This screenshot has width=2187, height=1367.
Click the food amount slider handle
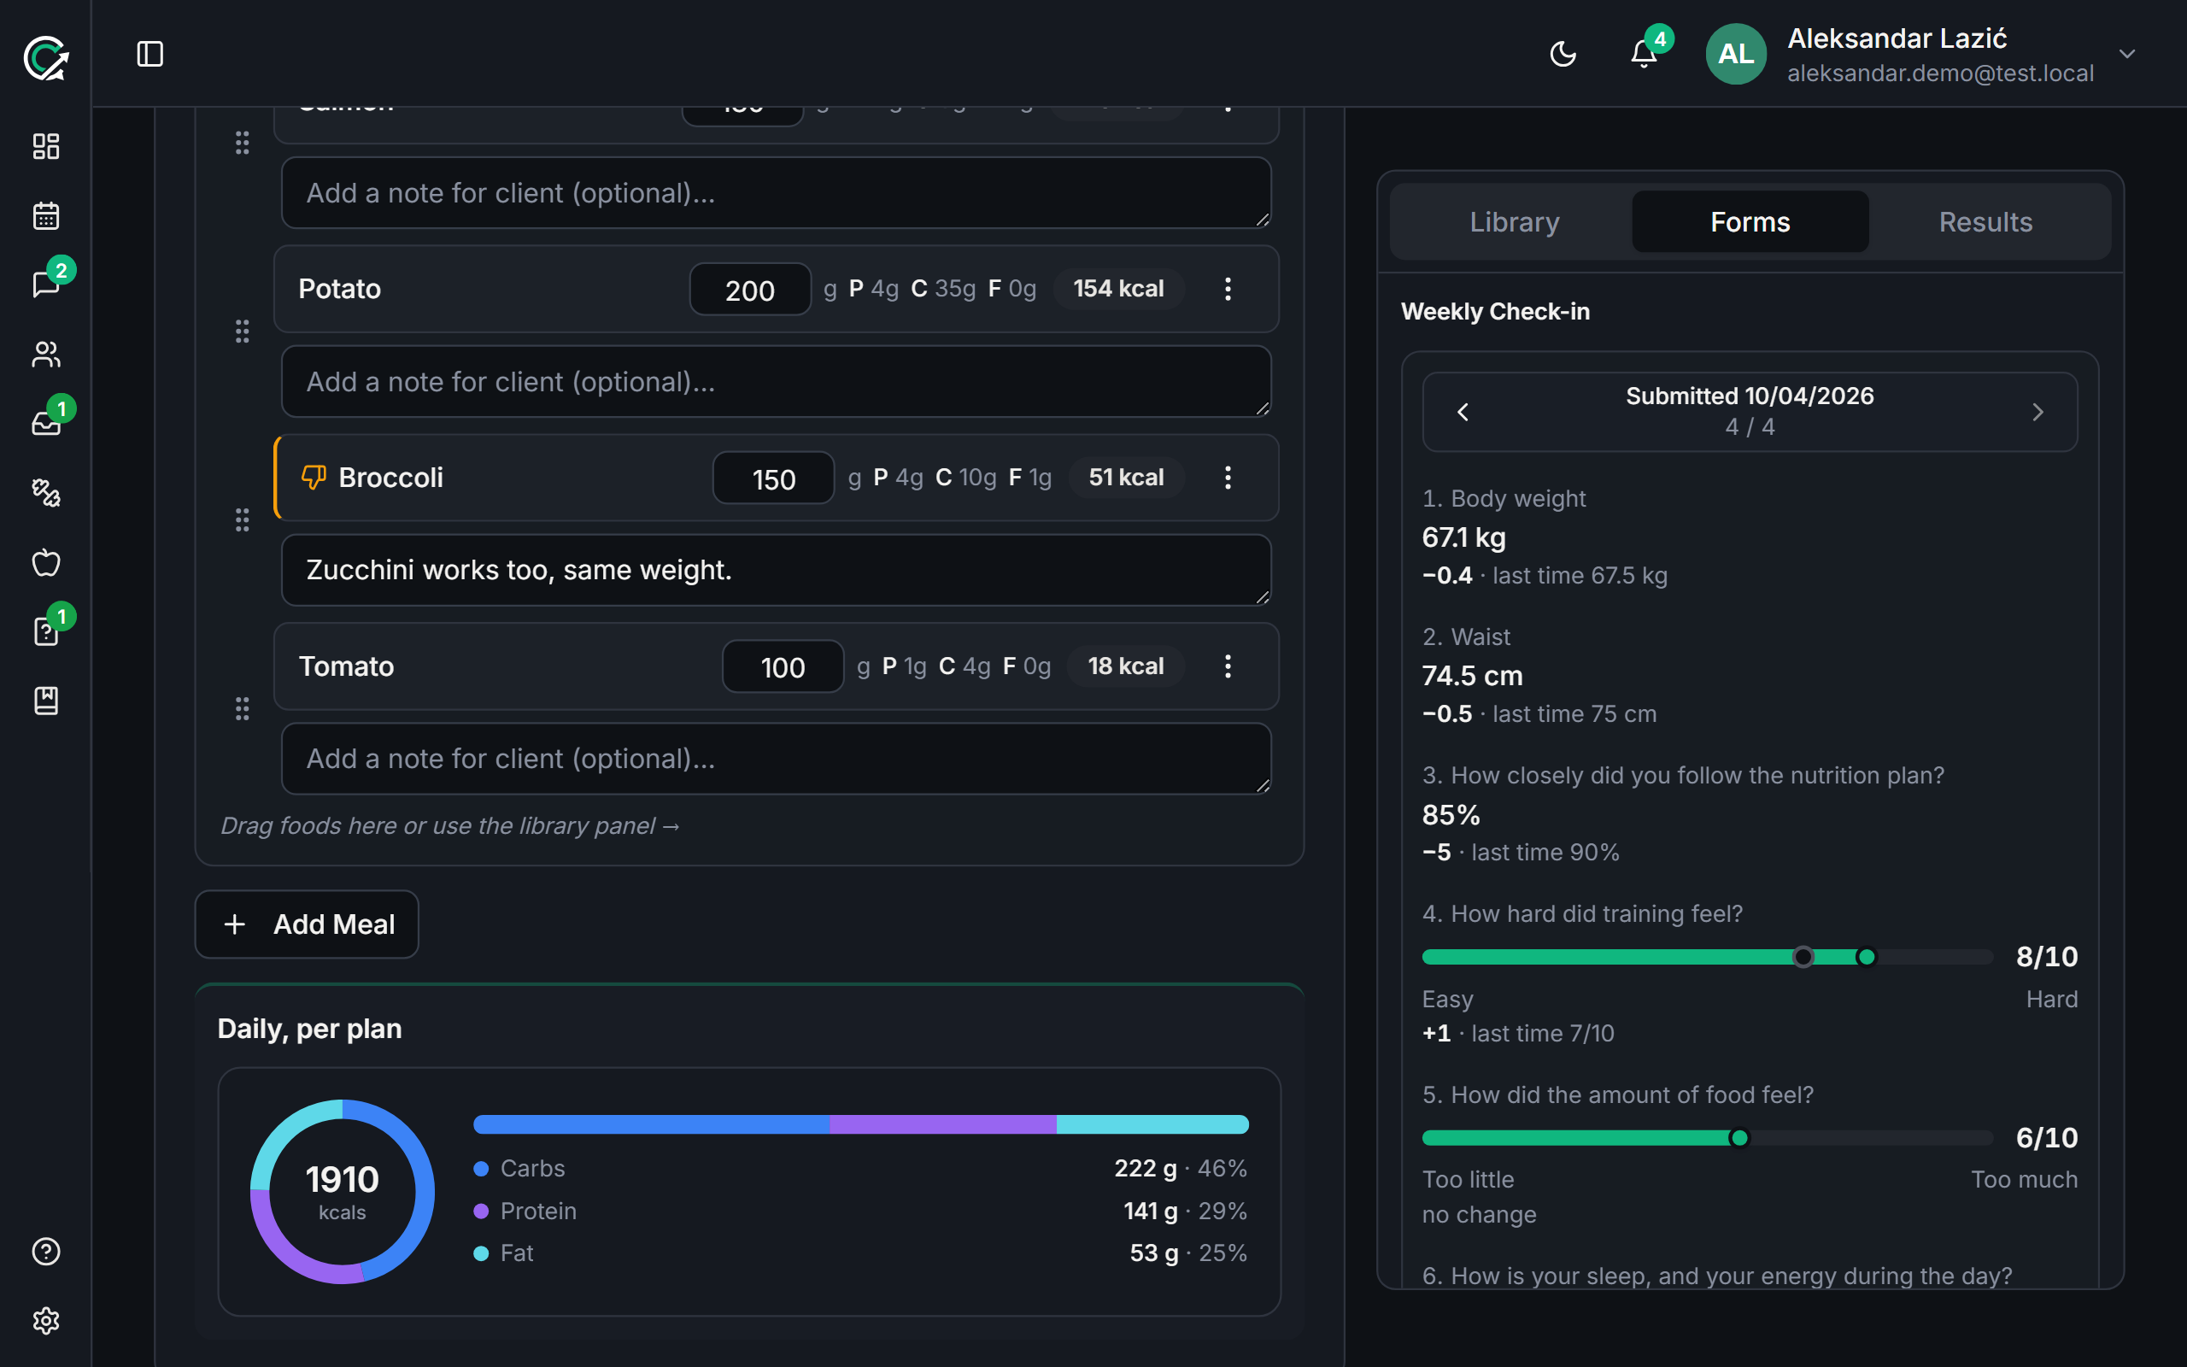pyautogui.click(x=1738, y=1137)
